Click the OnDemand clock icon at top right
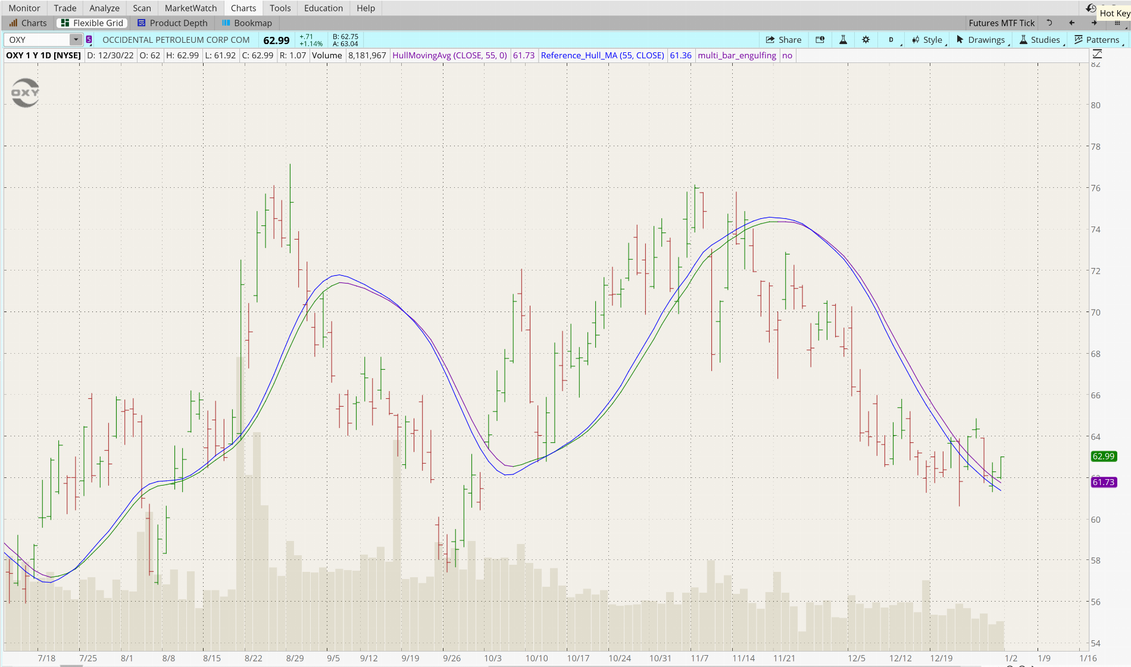Viewport: 1131px width, 667px height. point(1091,8)
